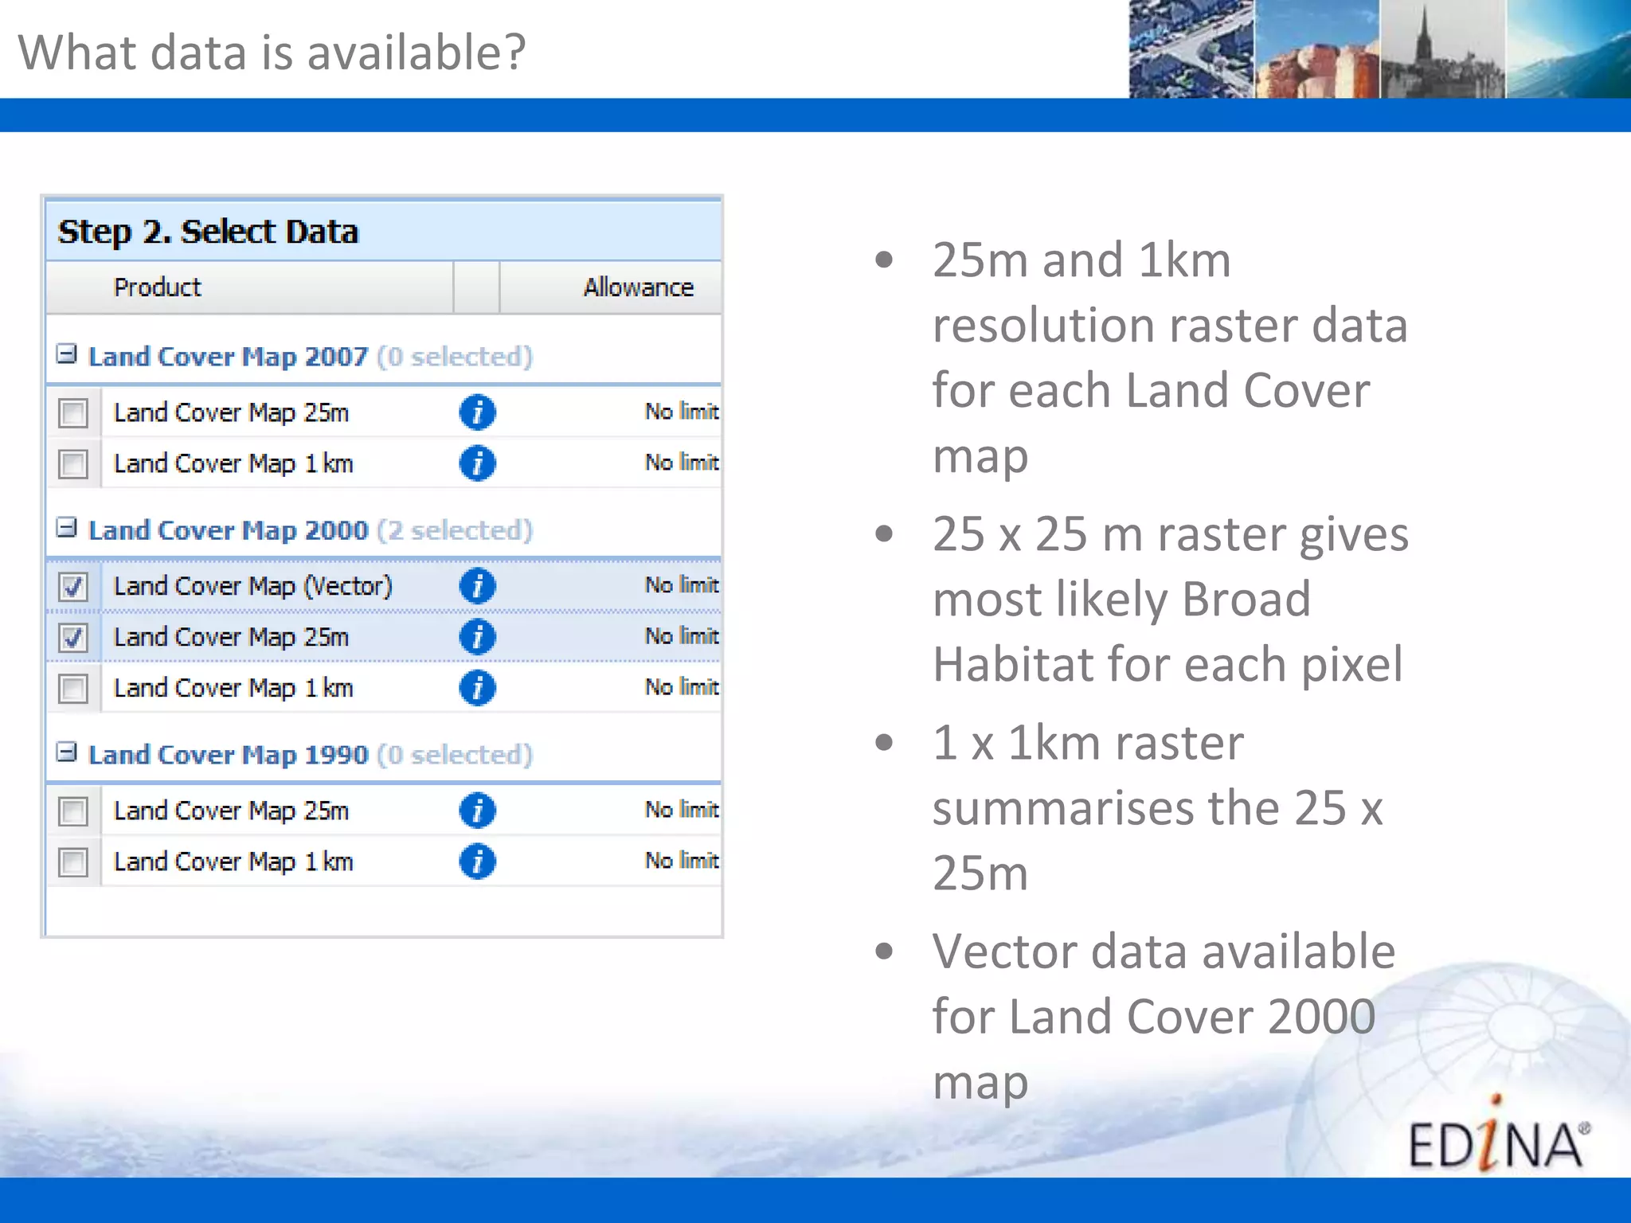Collapse the Land Cover Map 2000 group

click(x=67, y=527)
